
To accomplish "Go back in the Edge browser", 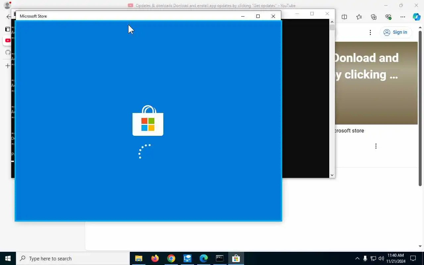I will point(9,17).
